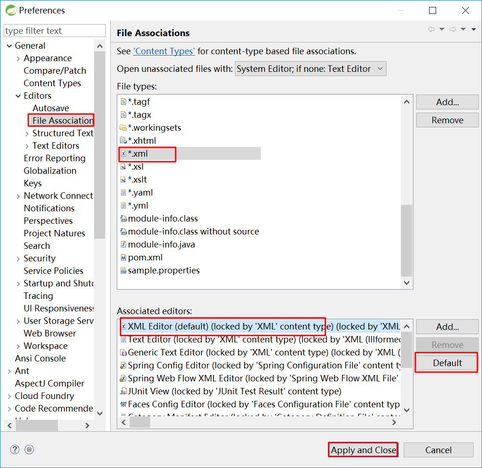This screenshot has width=482, height=468.
Task: Expand the Ant tree node
Action: click(9, 371)
